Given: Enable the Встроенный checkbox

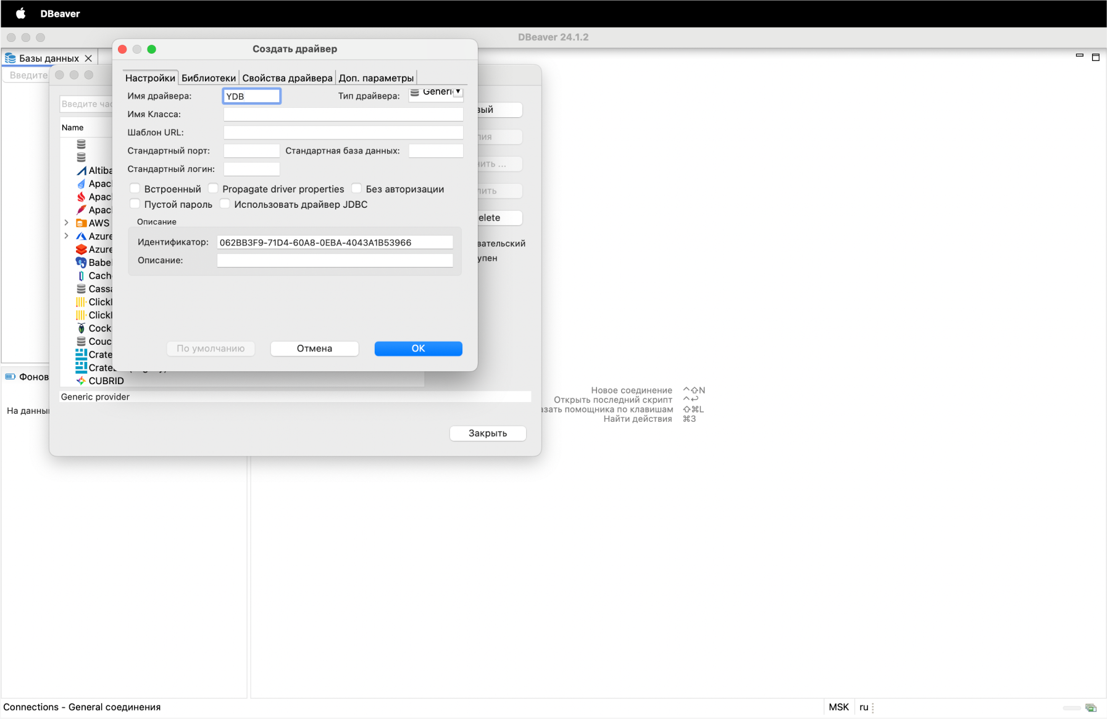Looking at the screenshot, I should coord(135,189).
